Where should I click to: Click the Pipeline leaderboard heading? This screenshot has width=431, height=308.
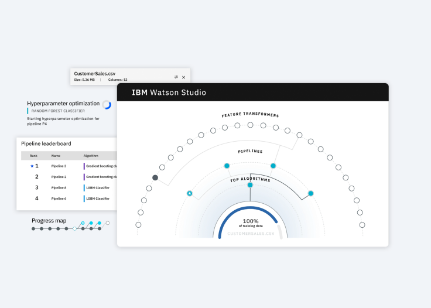[46, 143]
